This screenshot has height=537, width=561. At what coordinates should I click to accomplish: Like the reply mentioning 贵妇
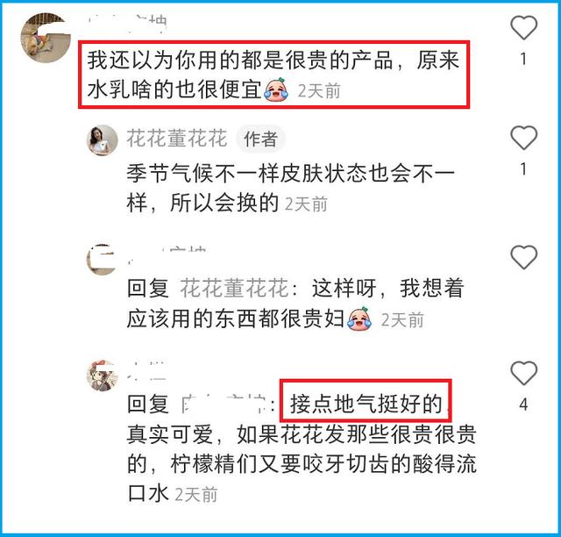coord(523,257)
